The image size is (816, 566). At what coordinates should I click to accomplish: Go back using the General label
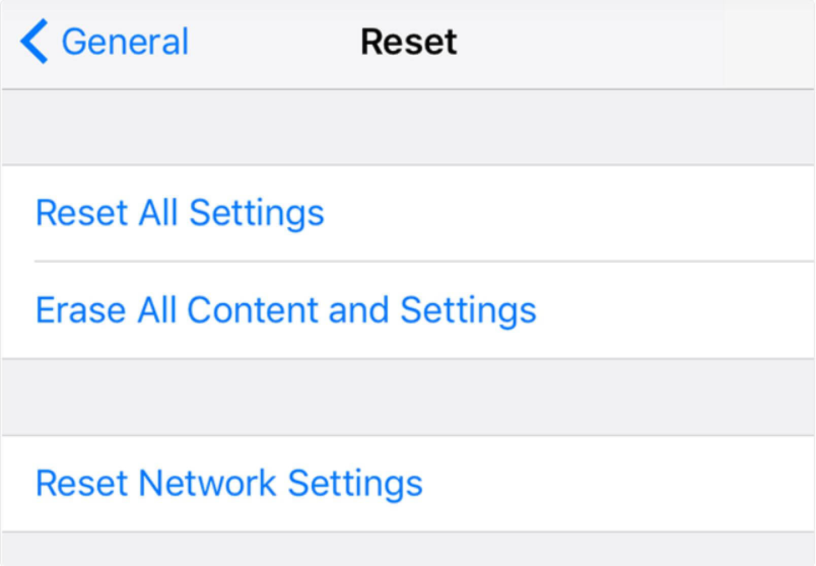click(125, 42)
